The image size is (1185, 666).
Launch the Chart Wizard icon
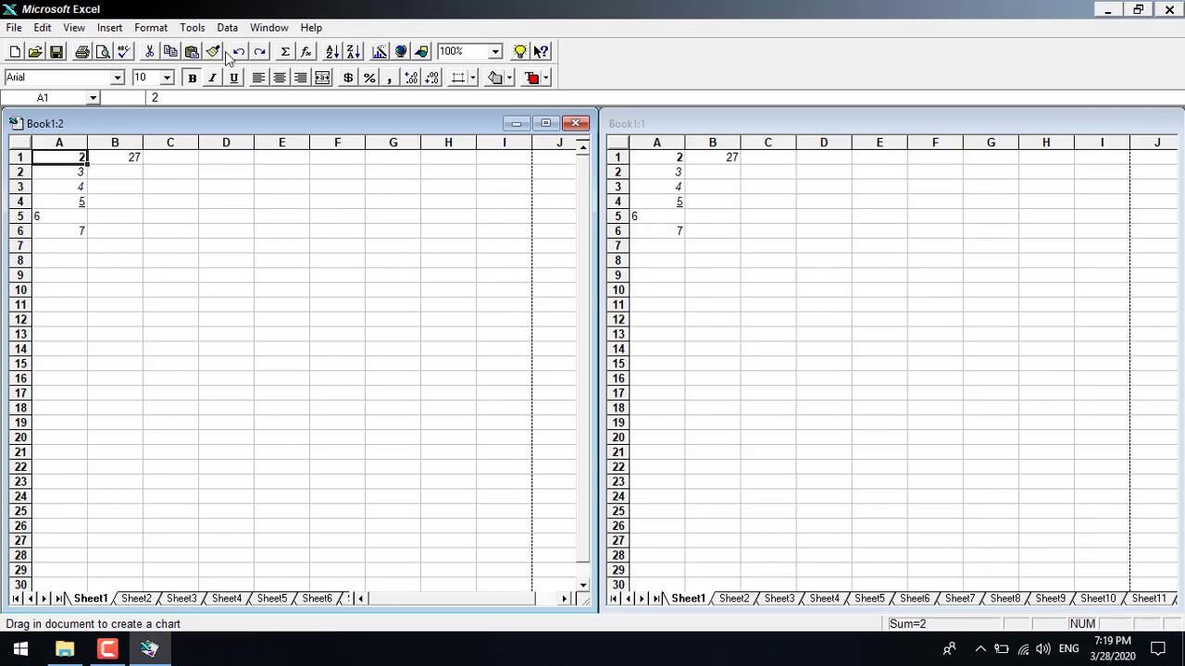coord(380,52)
